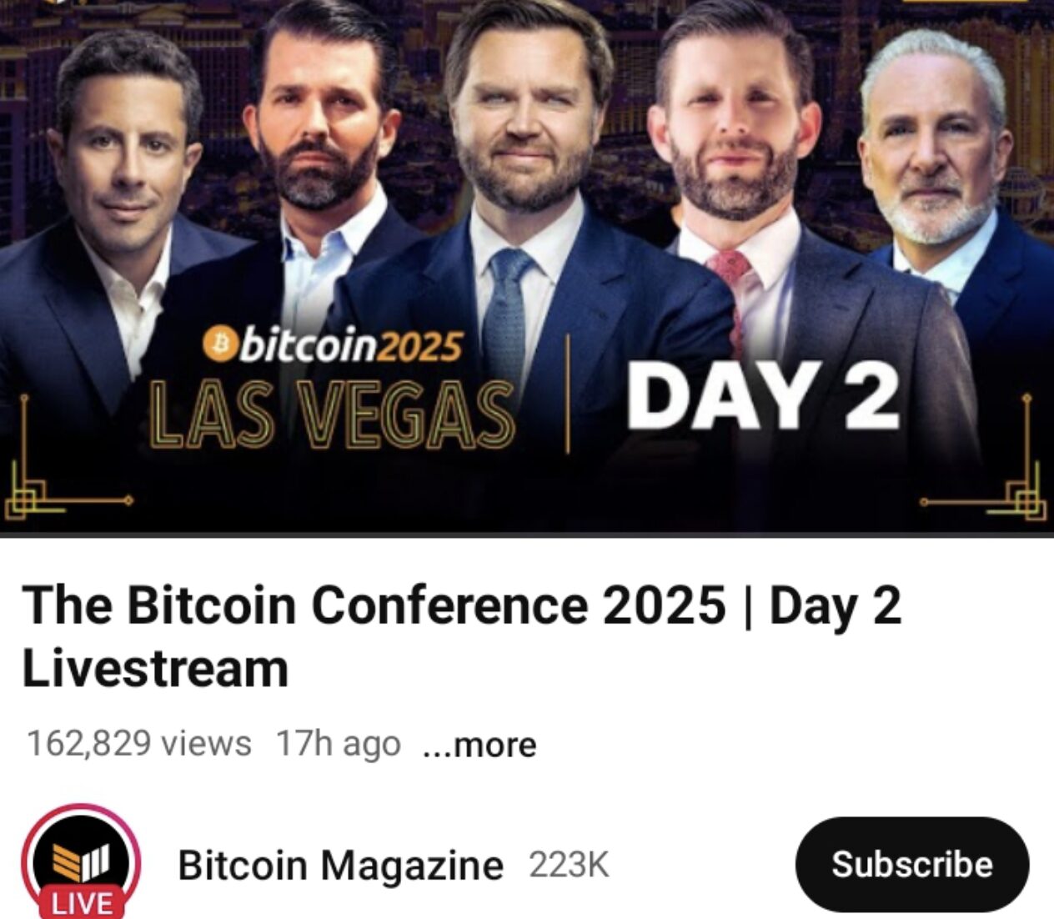
Task: Tap the red LIVE badge on avatar
Action: click(82, 903)
